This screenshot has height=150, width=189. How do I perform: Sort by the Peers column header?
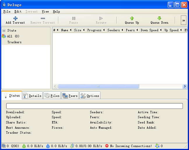tap(132, 30)
